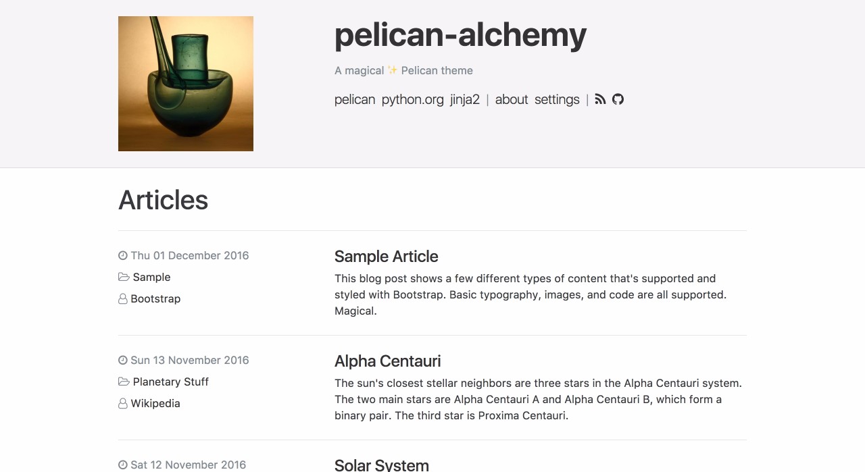Image resolution: width=865 pixels, height=472 pixels.
Task: Click the clock icon beside 13 November date
Action: coord(123,360)
